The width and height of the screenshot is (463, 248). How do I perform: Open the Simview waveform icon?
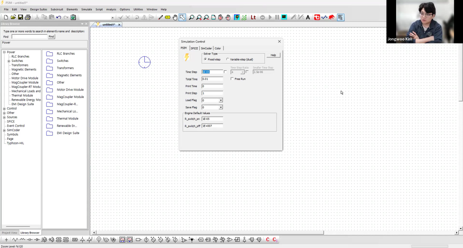coord(284,18)
